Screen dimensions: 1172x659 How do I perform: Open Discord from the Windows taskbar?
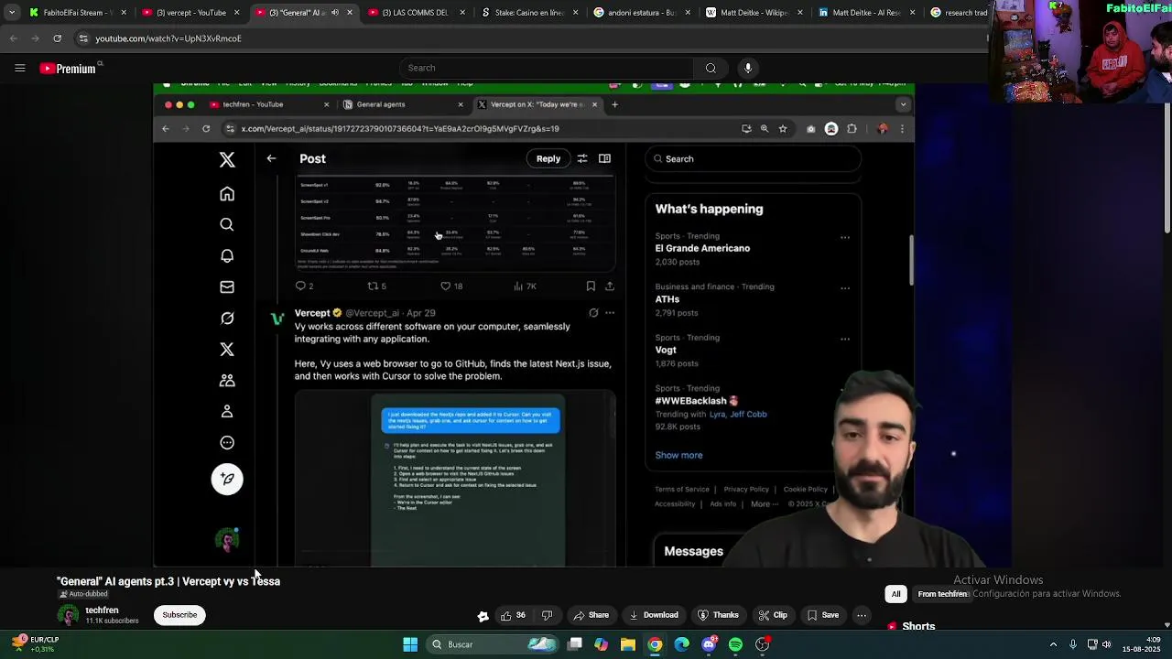709,644
